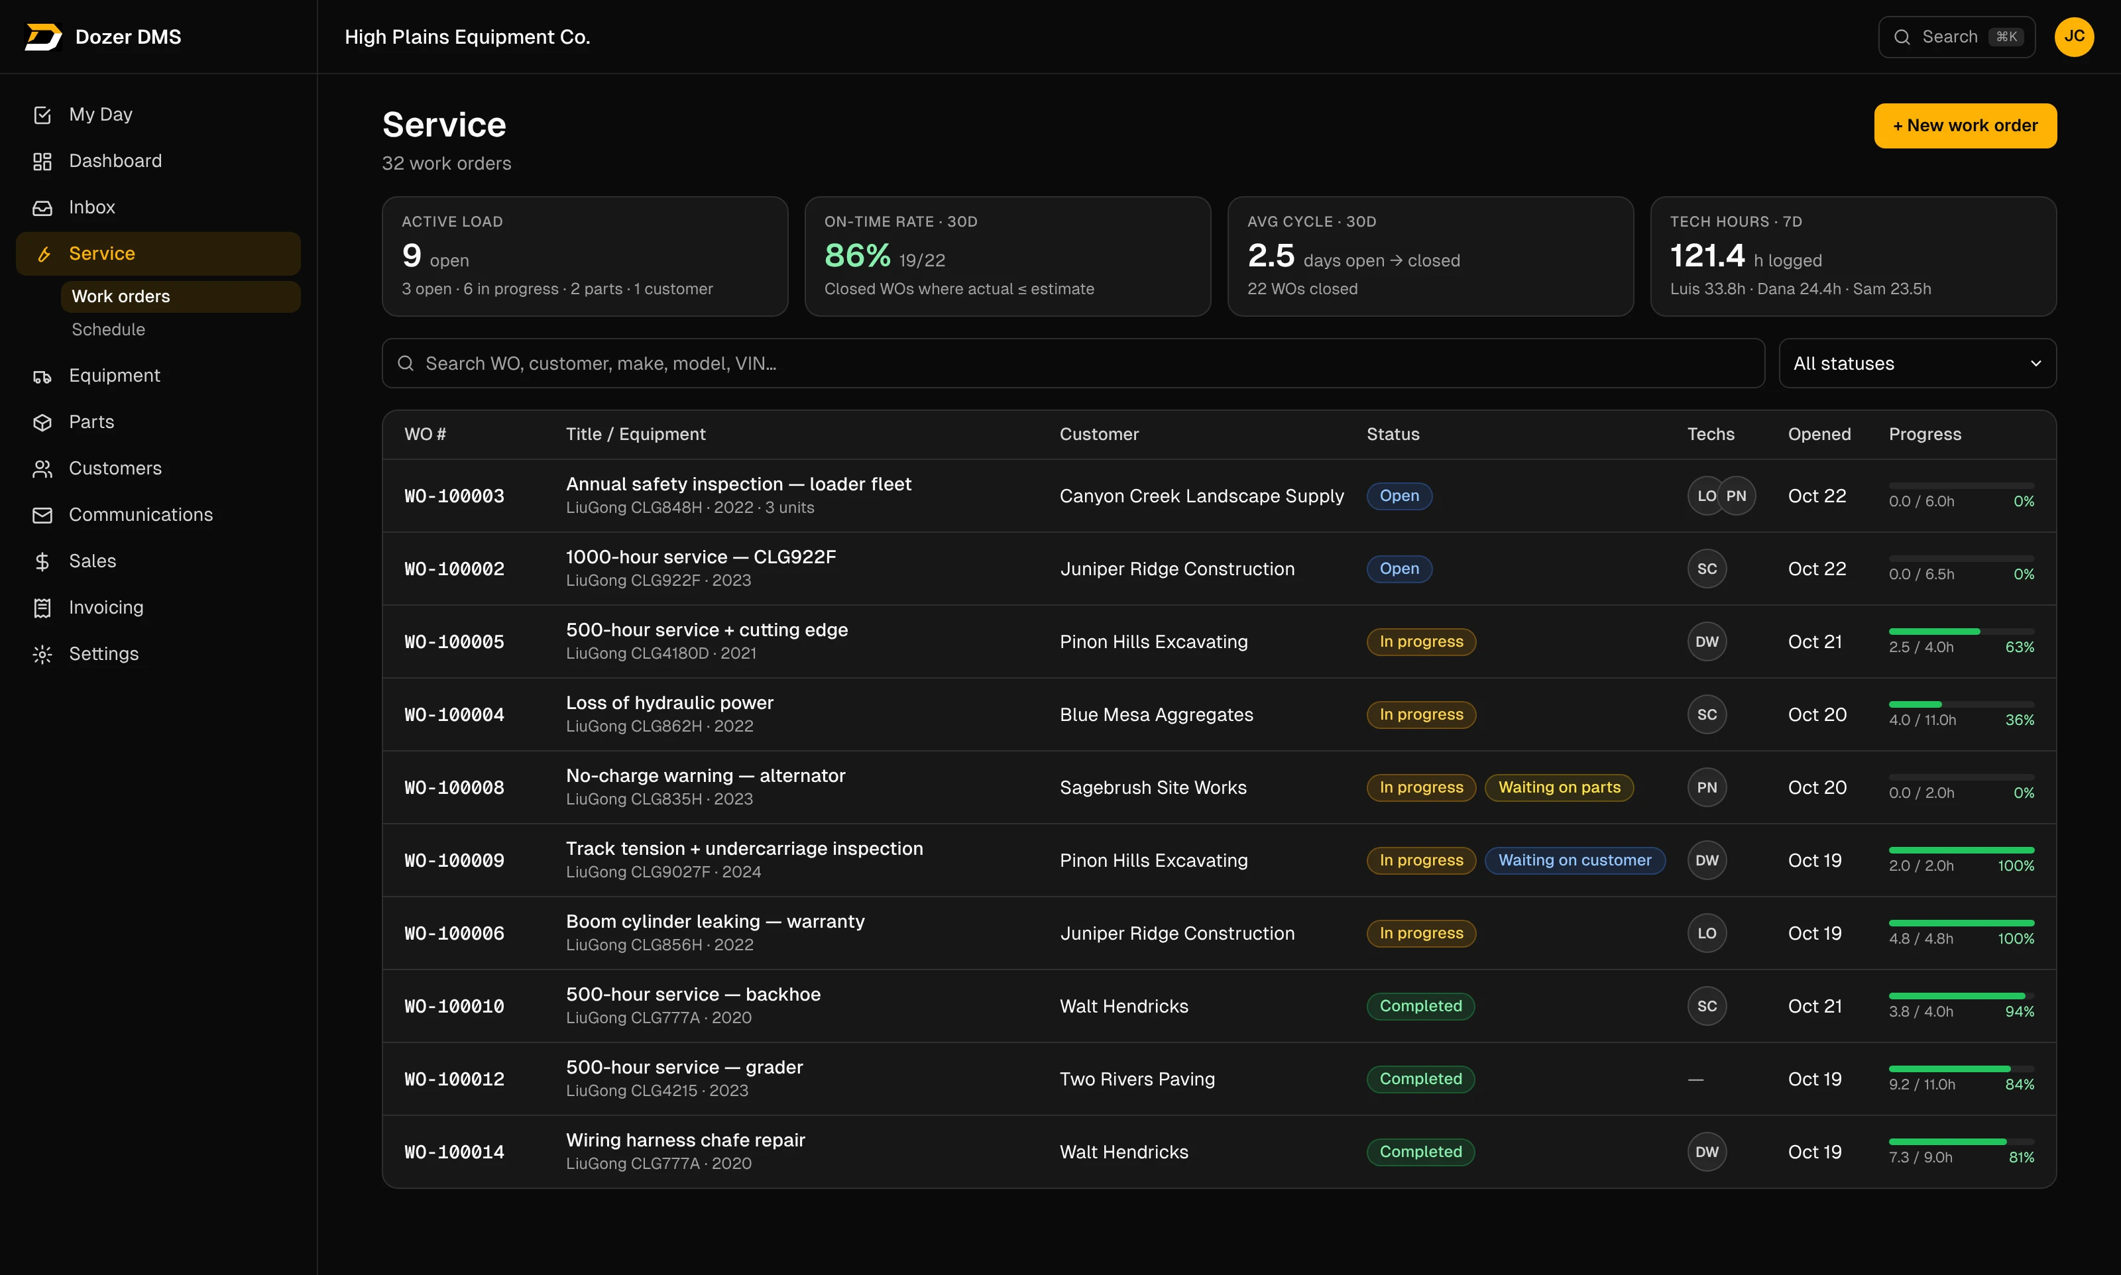Open My Day checklist icon
Image resolution: width=2121 pixels, height=1275 pixels.
point(42,115)
